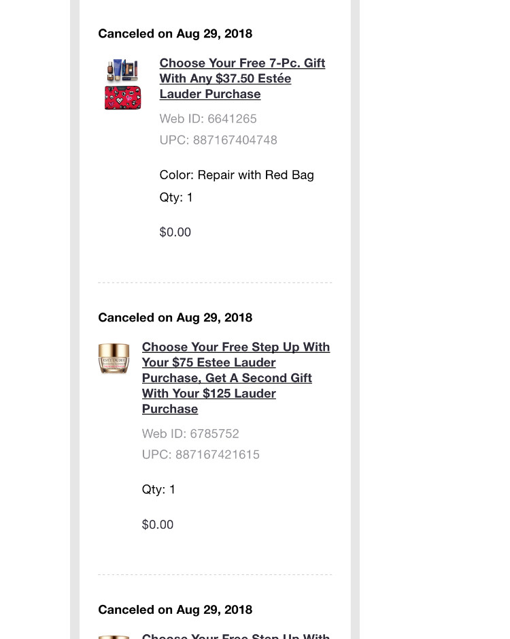Click the red bag gift set thumbnail
The height and width of the screenshot is (639, 510).
tap(123, 84)
